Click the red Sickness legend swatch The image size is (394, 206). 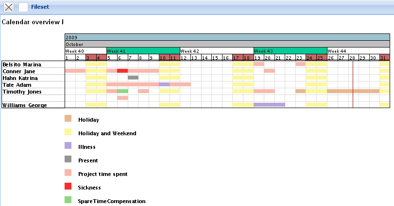pyautogui.click(x=68, y=187)
